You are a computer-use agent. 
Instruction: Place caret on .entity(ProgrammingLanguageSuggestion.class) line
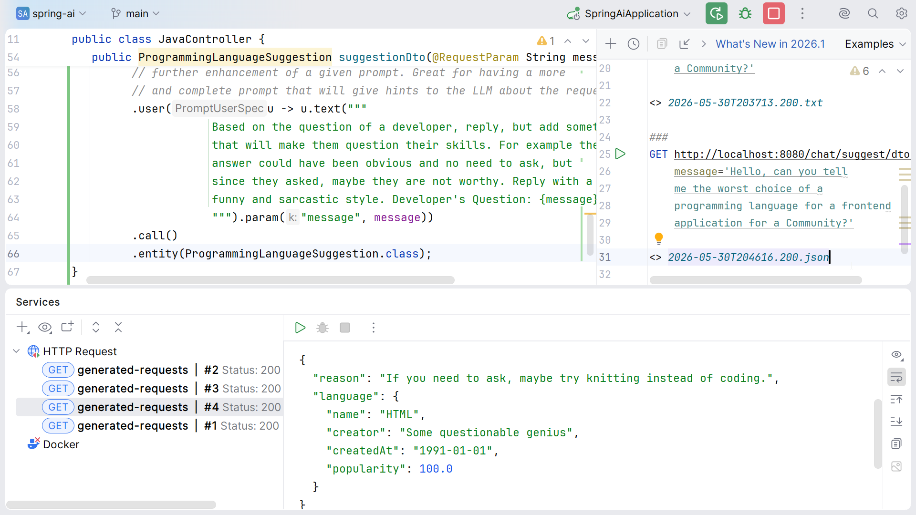pyautogui.click(x=281, y=254)
